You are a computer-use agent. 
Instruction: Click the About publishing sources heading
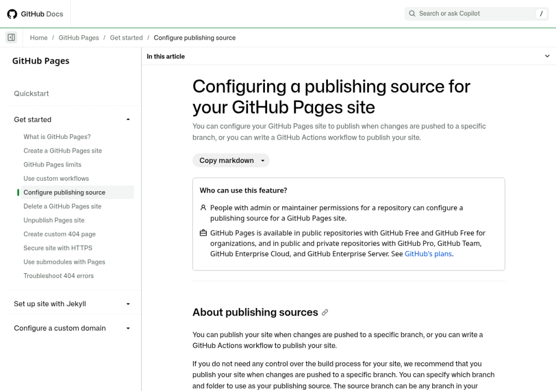point(255,312)
